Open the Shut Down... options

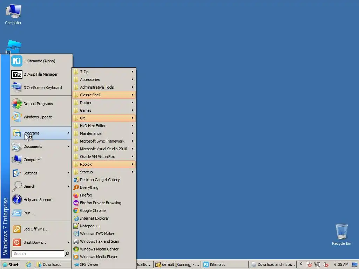coord(41,242)
